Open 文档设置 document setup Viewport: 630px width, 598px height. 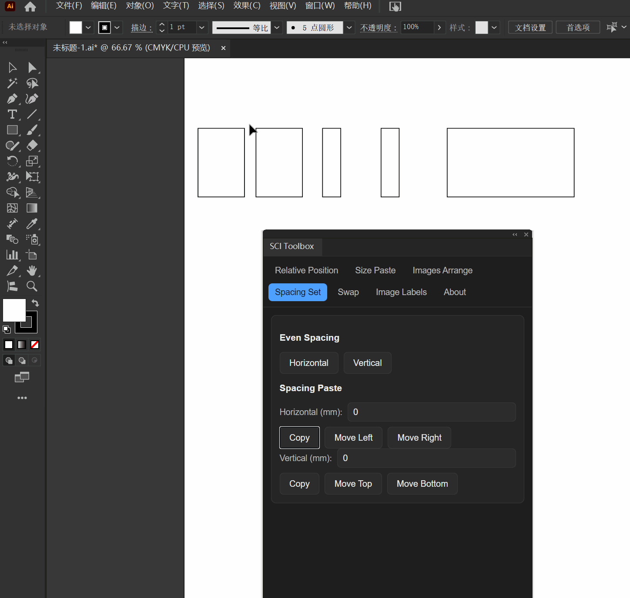530,27
